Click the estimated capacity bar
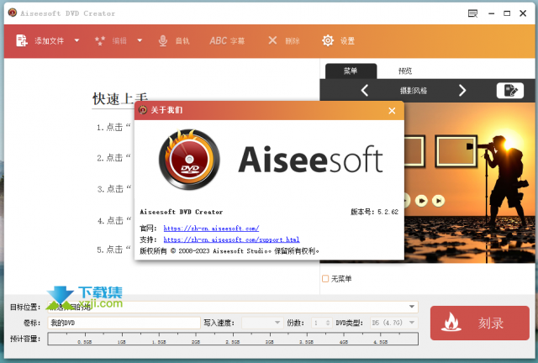The width and height of the screenshot is (538, 363). (x=233, y=339)
